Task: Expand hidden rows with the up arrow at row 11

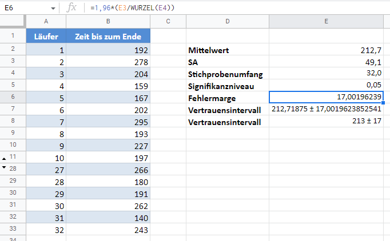Action: click(4, 158)
